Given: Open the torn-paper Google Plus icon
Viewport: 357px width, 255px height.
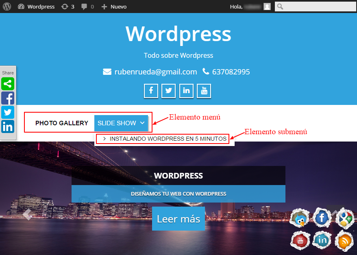Looking at the screenshot, I should coord(345,218).
